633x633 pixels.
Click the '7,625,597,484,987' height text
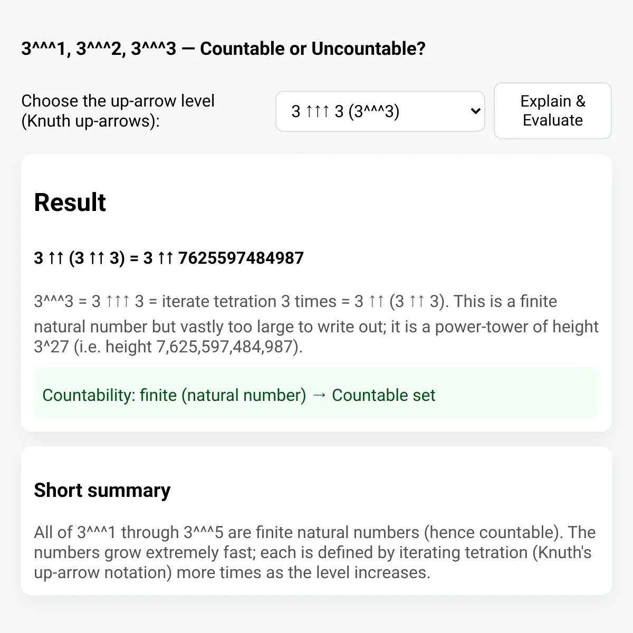click(x=225, y=347)
